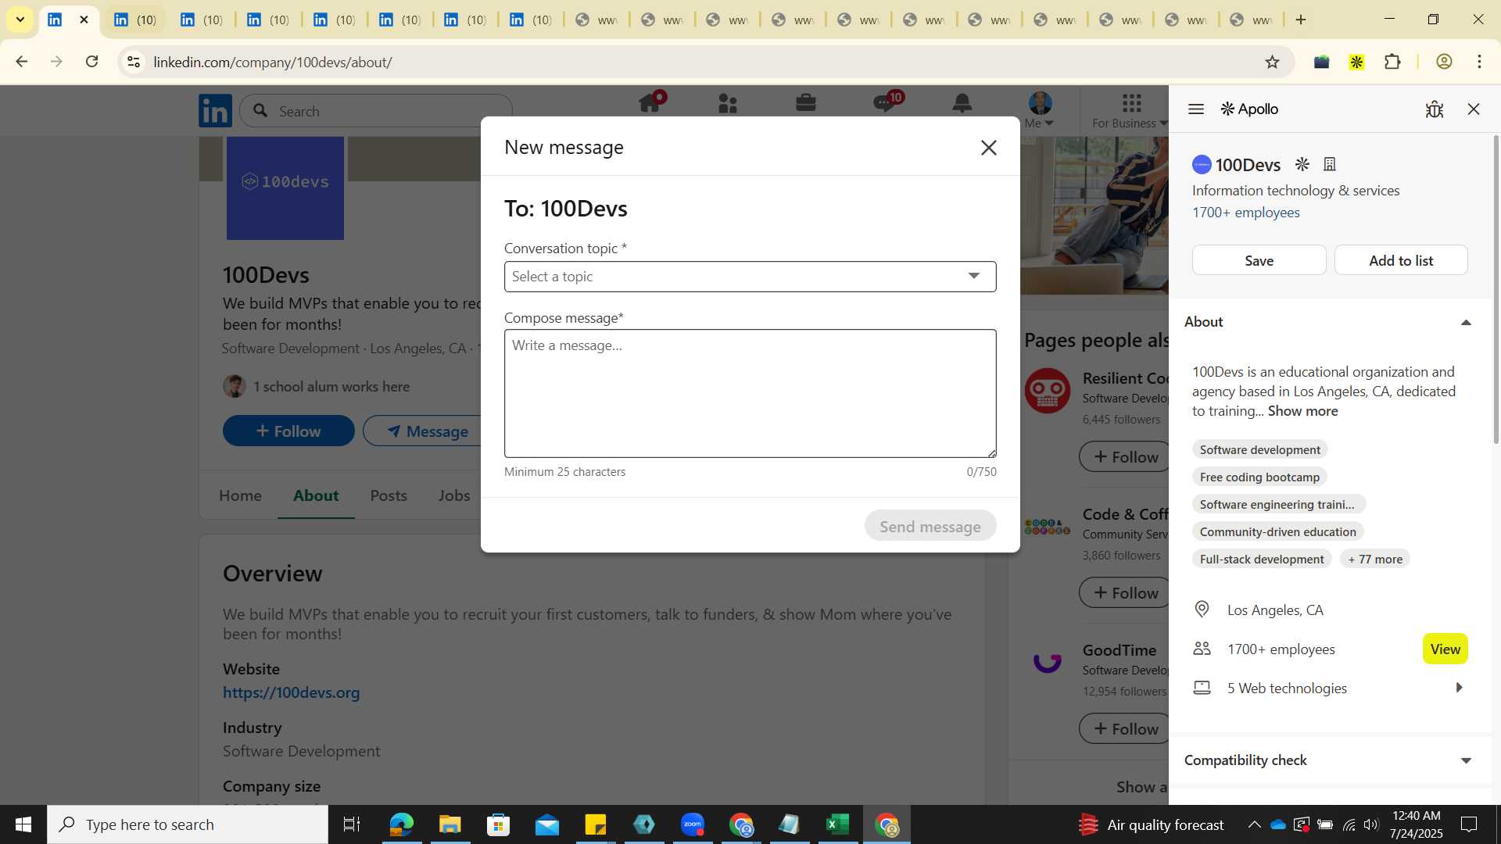Close the New message dialog

coord(988,148)
